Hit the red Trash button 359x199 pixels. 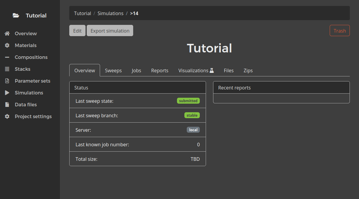pyautogui.click(x=339, y=31)
